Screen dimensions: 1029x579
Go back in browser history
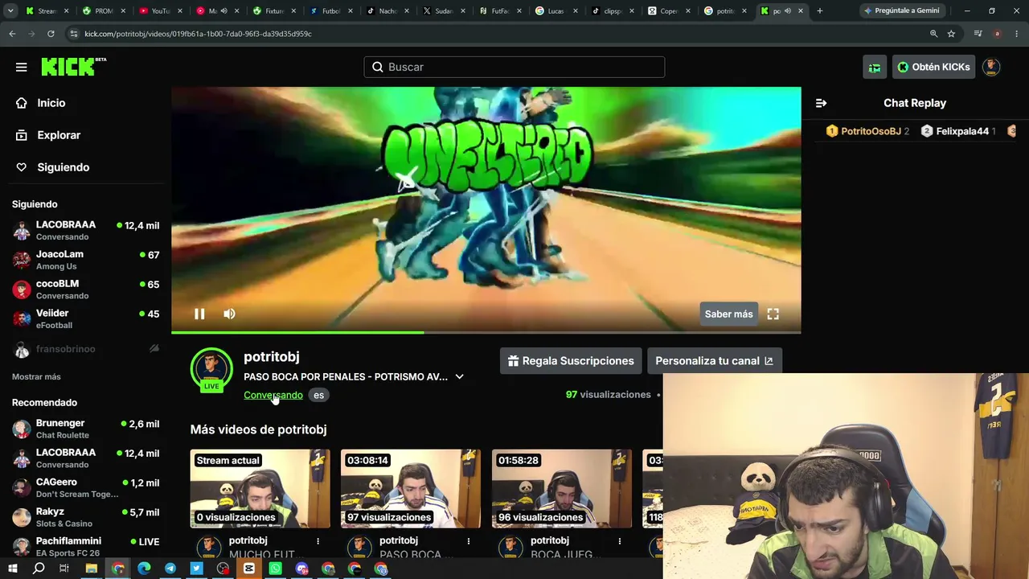[x=12, y=34]
